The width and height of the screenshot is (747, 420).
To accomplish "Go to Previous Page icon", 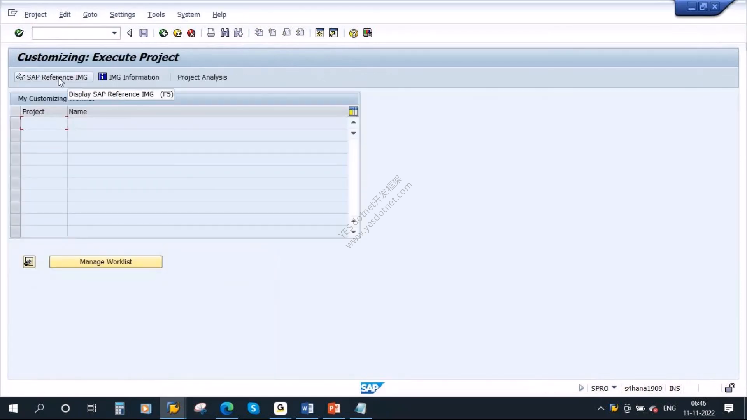I will [x=272, y=33].
